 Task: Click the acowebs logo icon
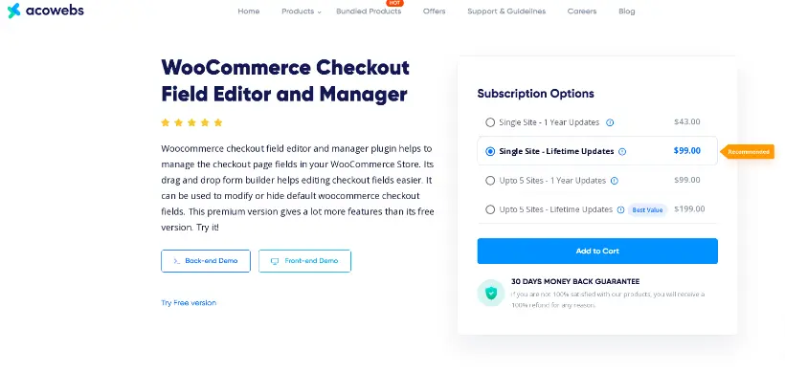coord(14,11)
